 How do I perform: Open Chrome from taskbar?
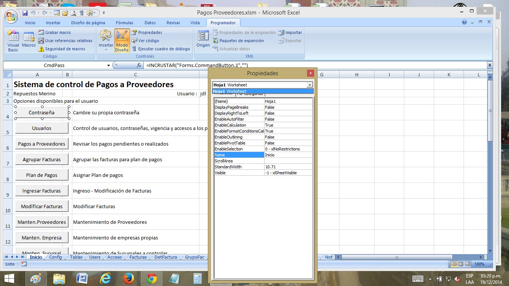point(151,278)
